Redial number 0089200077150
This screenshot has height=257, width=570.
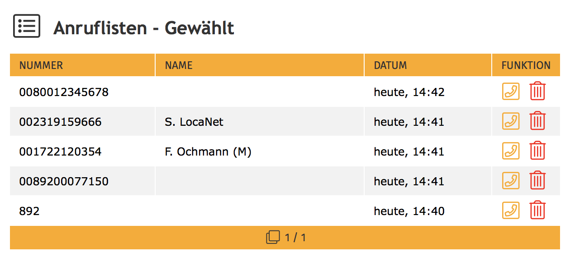pos(511,181)
